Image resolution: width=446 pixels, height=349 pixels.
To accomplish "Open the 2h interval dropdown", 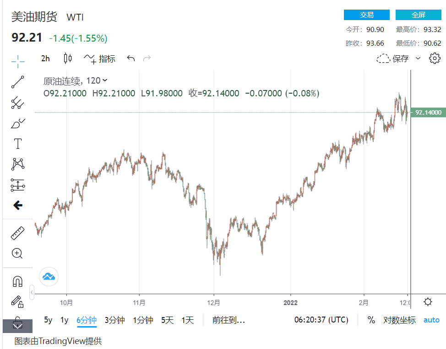I will 45,58.
